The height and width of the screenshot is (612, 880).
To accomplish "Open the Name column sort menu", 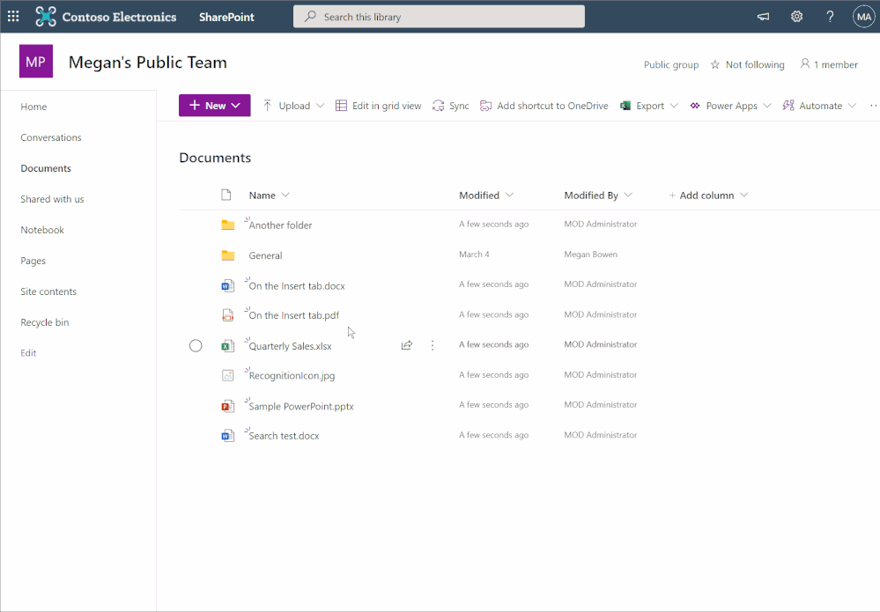I will (269, 195).
